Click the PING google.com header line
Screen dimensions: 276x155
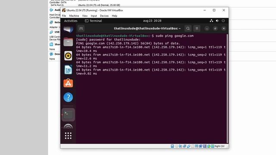[x=128, y=43]
